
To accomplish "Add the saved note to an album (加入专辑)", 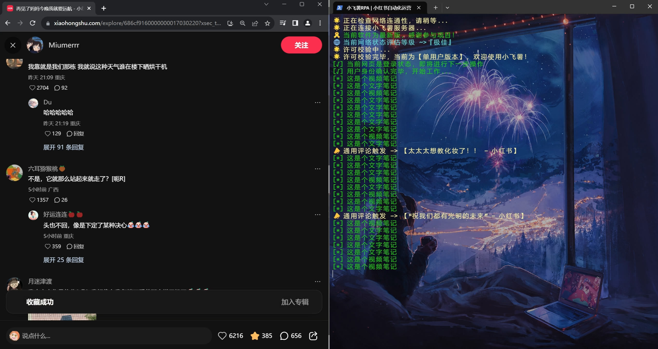I will click(x=295, y=302).
